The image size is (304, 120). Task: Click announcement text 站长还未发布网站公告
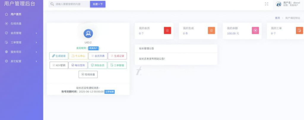(152, 59)
